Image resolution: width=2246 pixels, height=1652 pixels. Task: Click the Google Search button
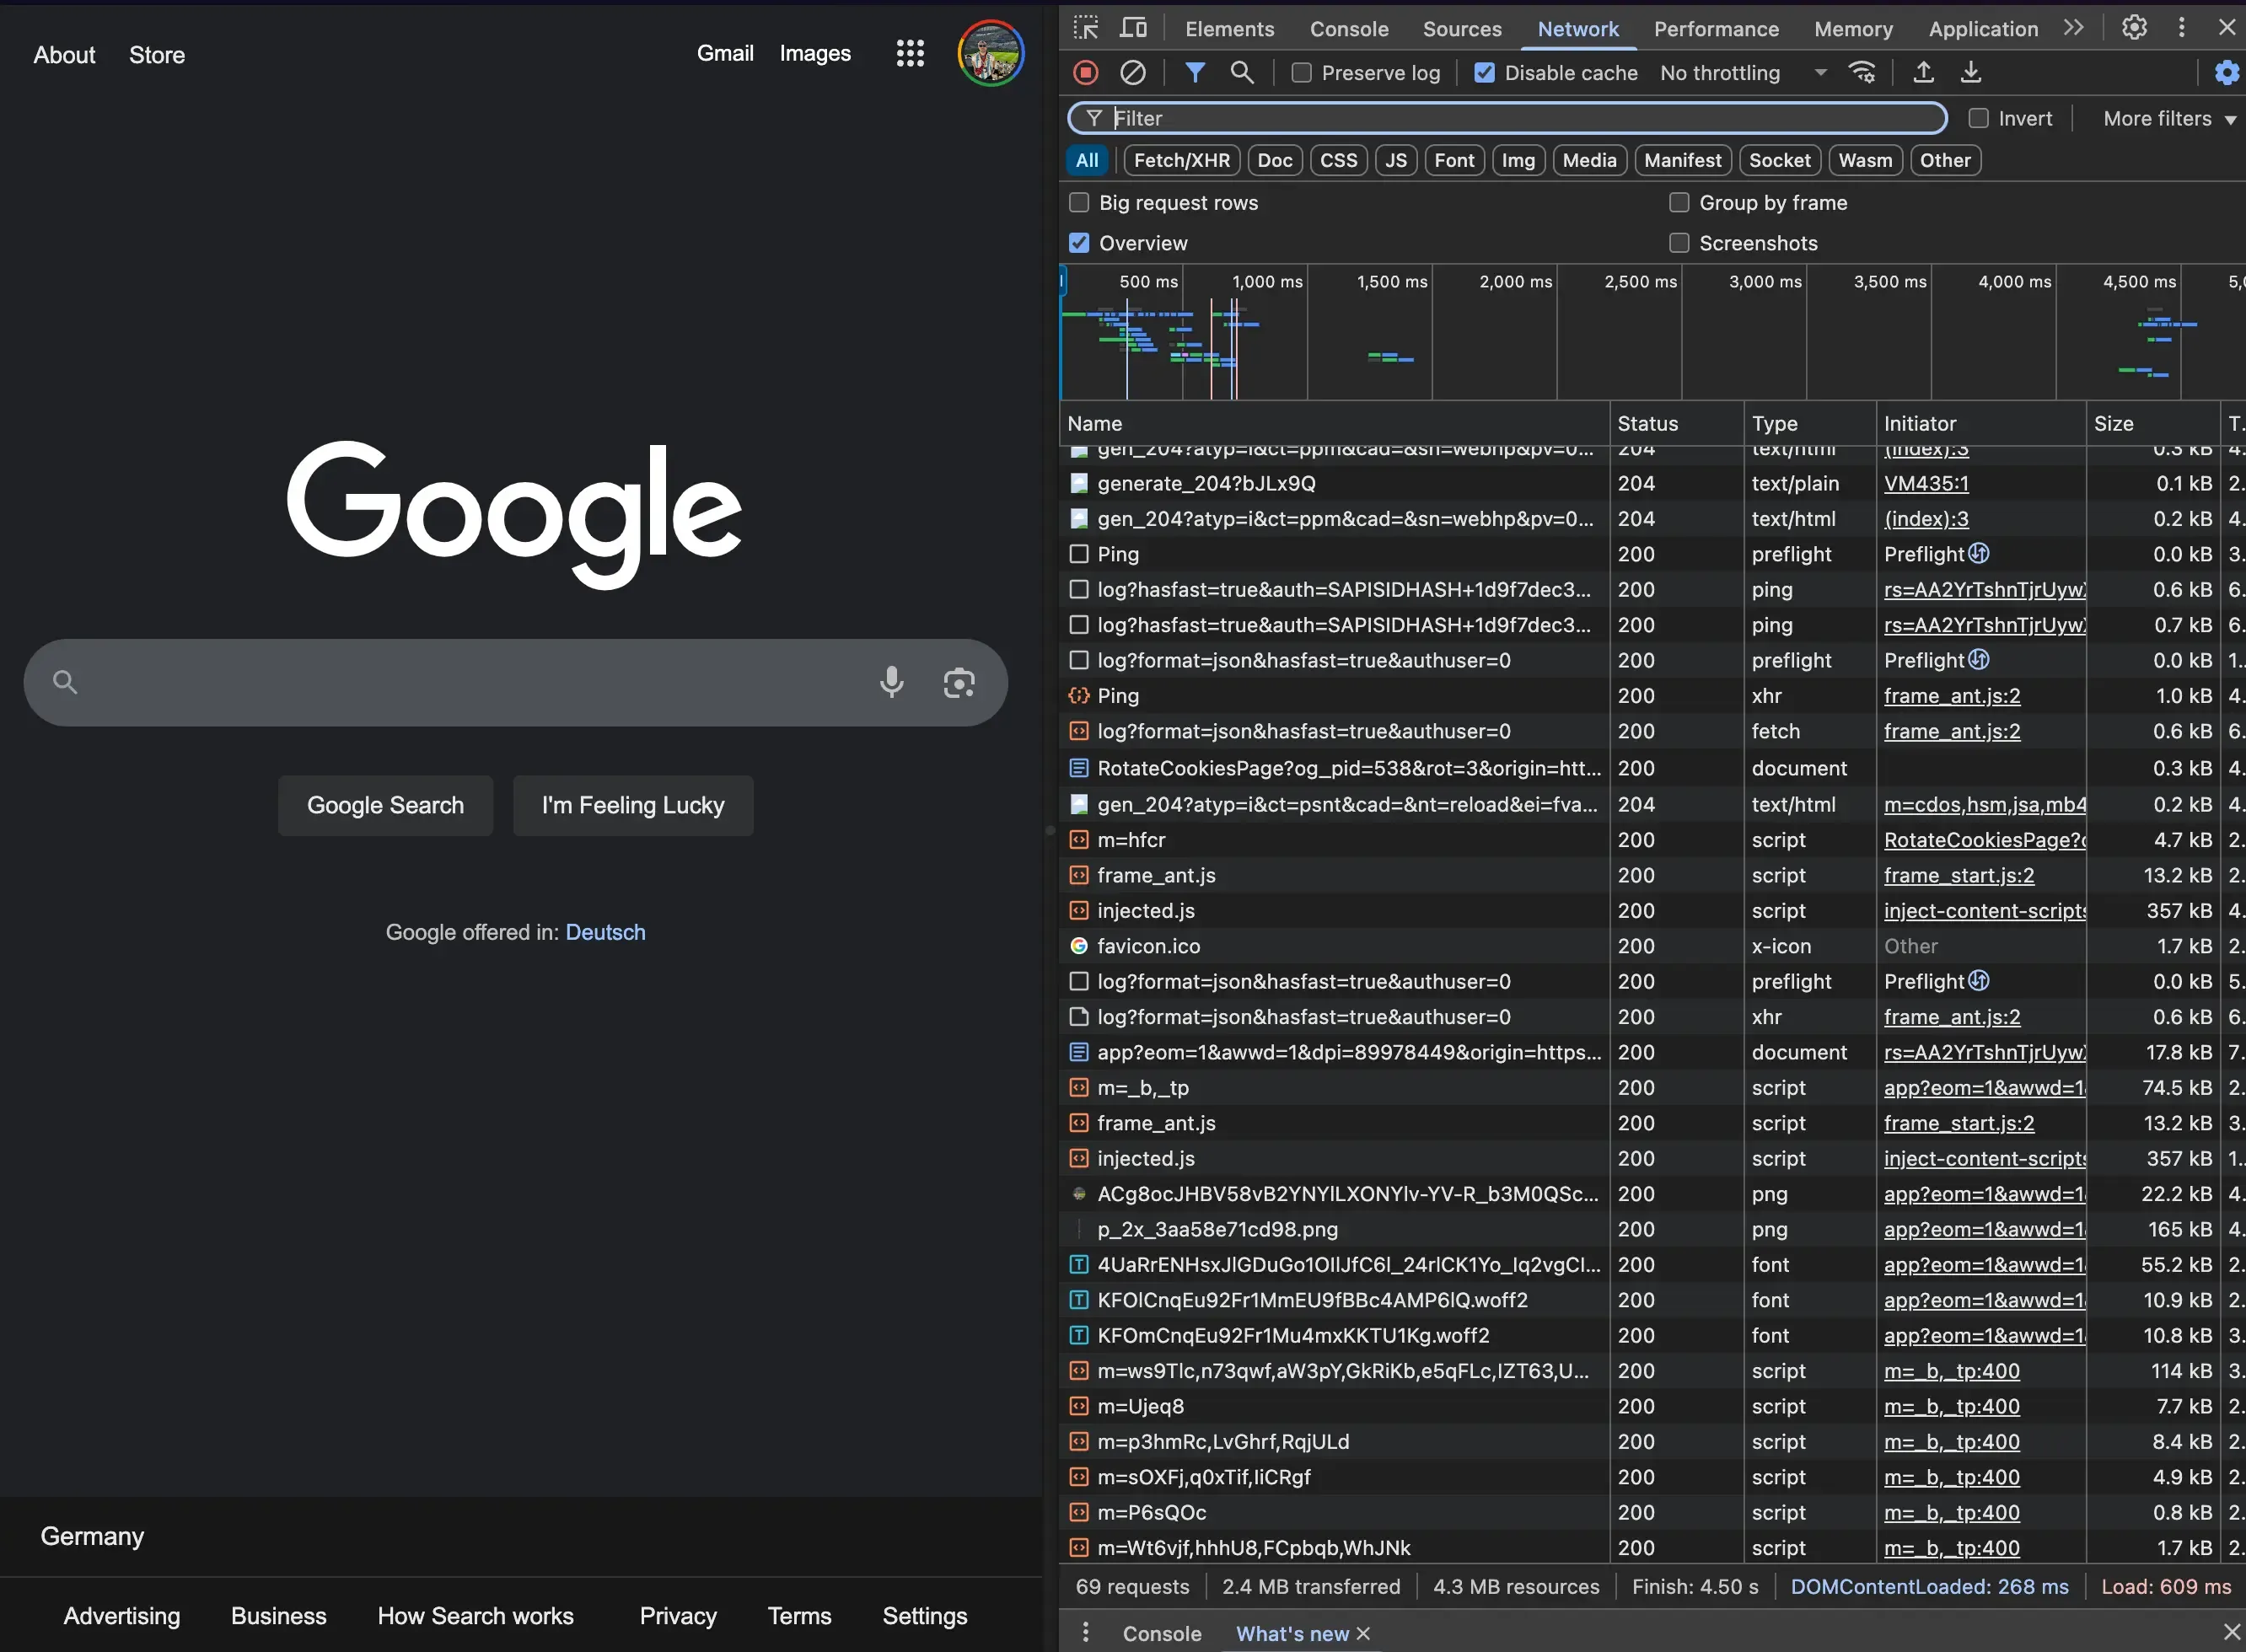tap(385, 805)
